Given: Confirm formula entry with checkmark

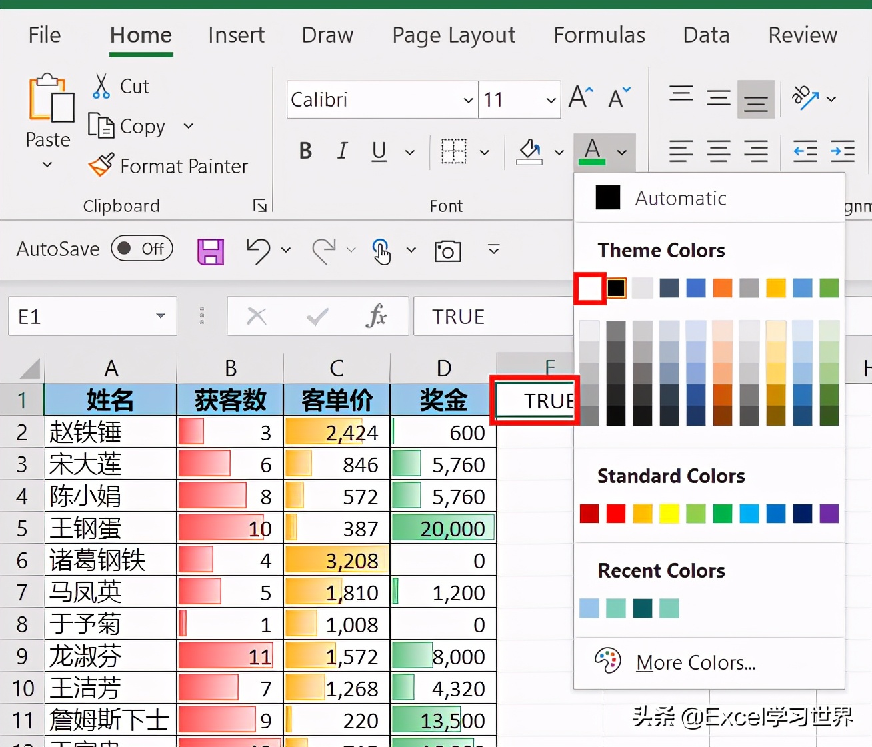Looking at the screenshot, I should 317,316.
